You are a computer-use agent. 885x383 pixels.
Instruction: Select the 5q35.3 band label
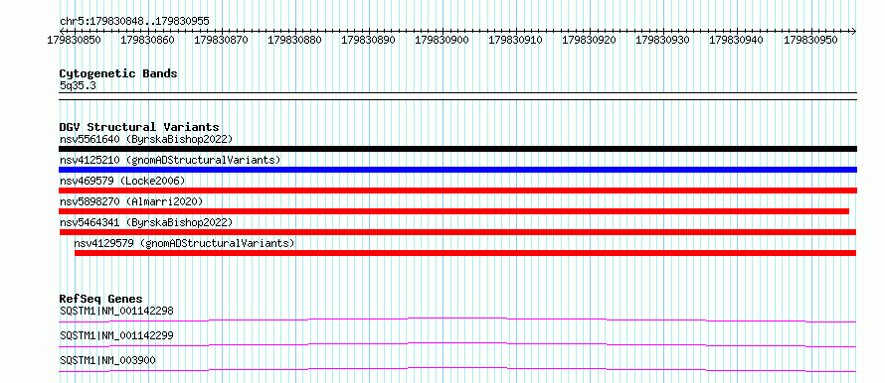[x=77, y=85]
